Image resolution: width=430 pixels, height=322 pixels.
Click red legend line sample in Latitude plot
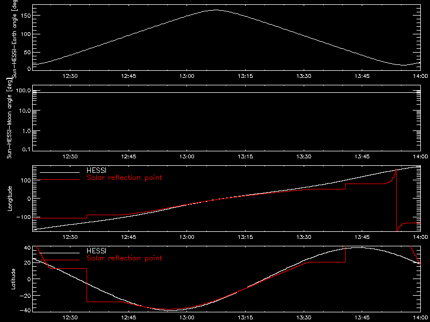coord(60,260)
